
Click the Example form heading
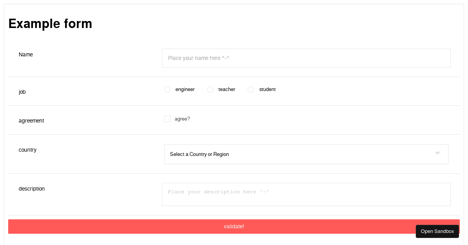tap(50, 24)
